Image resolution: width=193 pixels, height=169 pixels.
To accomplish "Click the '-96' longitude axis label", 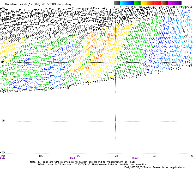I will click(x=116, y=156).
